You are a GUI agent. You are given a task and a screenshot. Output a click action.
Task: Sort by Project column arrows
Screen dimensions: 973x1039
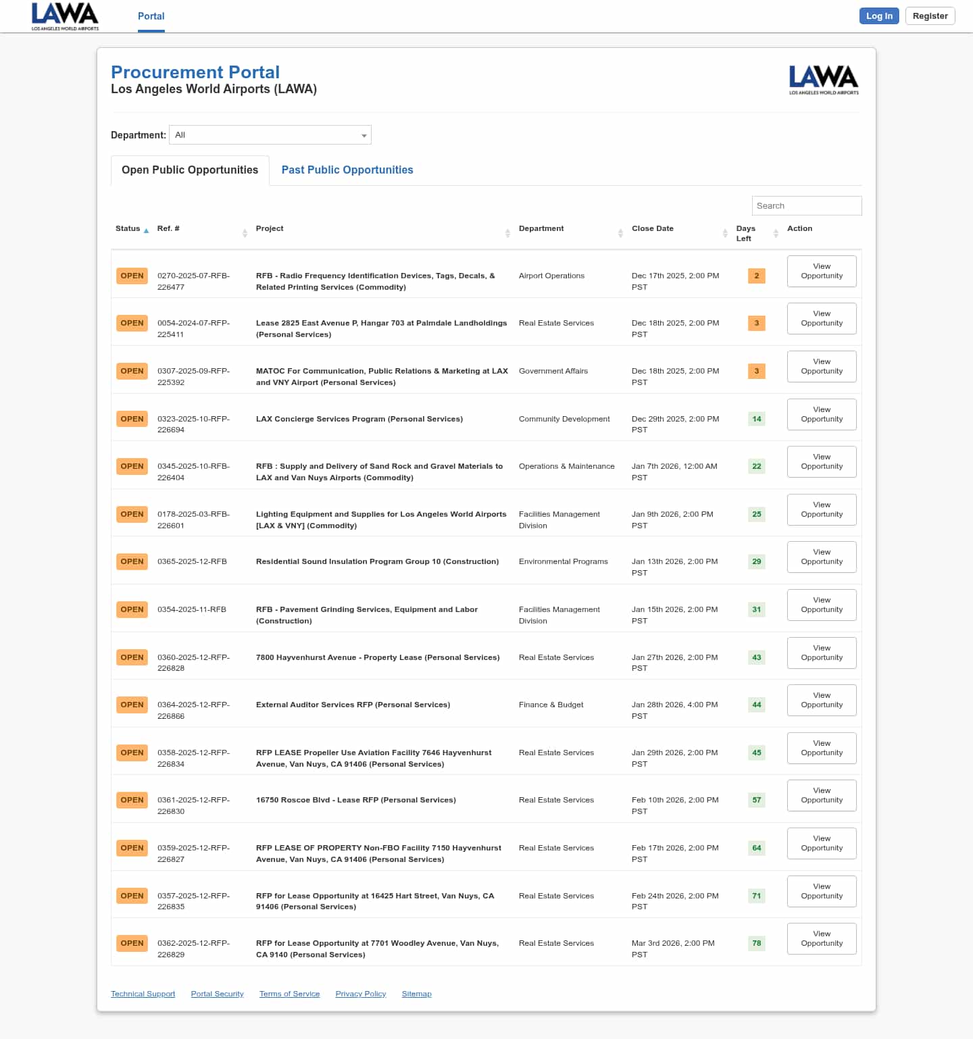pos(507,233)
